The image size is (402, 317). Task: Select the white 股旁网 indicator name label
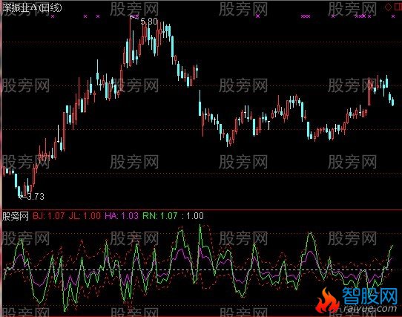(16, 216)
